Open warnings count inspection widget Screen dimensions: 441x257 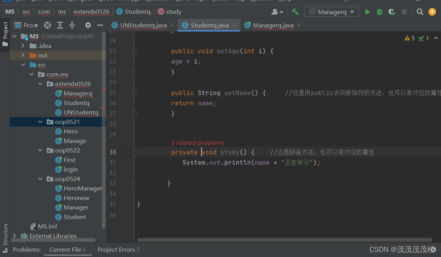[409, 38]
